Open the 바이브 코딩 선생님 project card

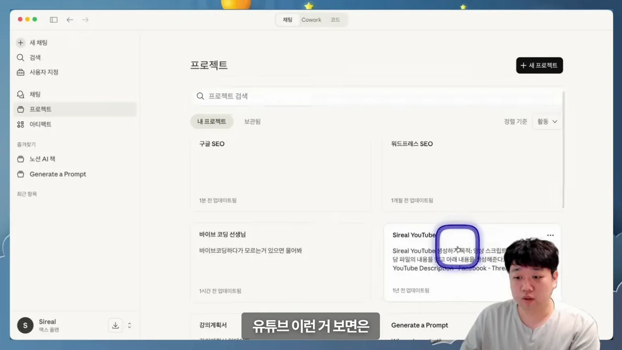(280, 263)
